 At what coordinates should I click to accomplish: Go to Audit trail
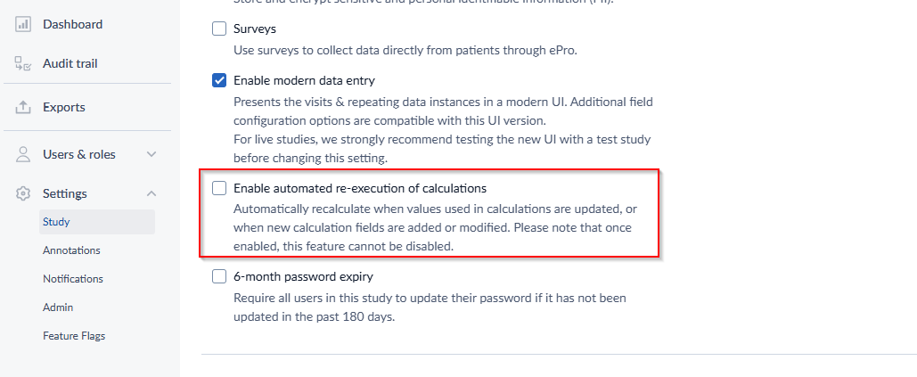(70, 63)
